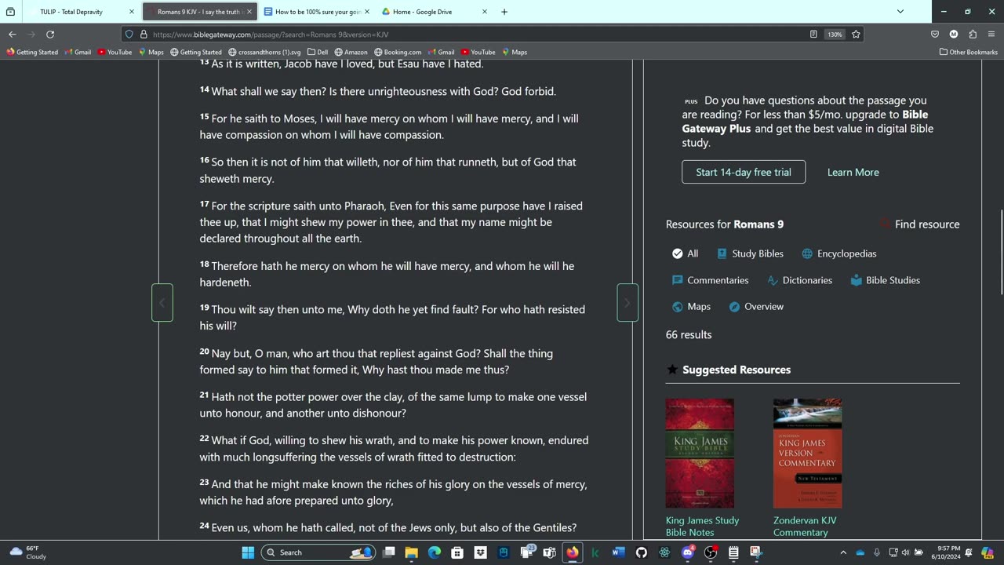The height and width of the screenshot is (565, 1004).
Task: Open first Getting Started bookmark
Action: tap(32, 53)
